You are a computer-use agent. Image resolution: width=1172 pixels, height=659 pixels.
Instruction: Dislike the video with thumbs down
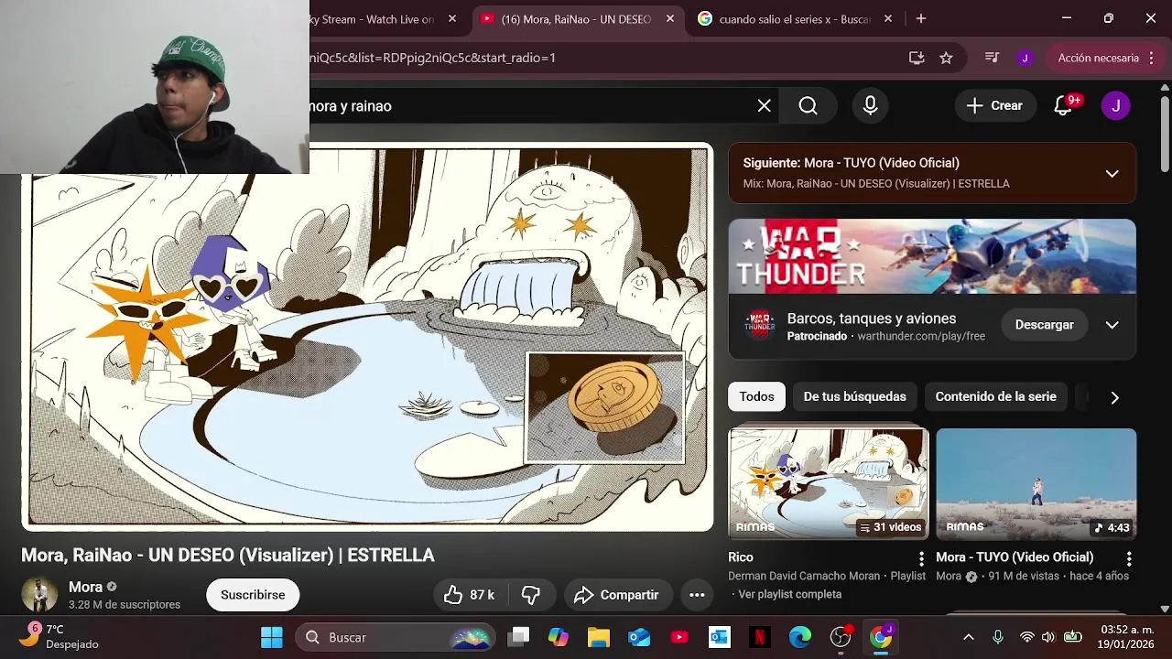tap(531, 595)
